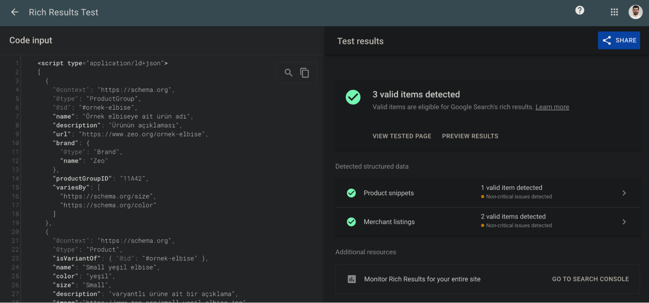
Task: Click the Merchant listings green check icon
Action: tap(351, 222)
